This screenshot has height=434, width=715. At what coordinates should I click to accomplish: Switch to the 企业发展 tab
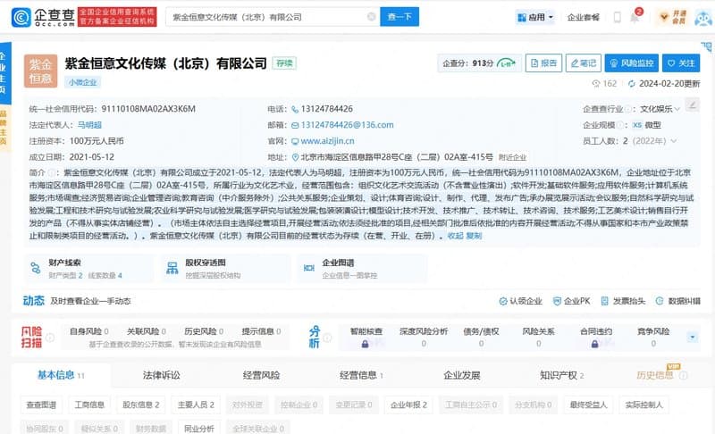pyautogui.click(x=461, y=375)
